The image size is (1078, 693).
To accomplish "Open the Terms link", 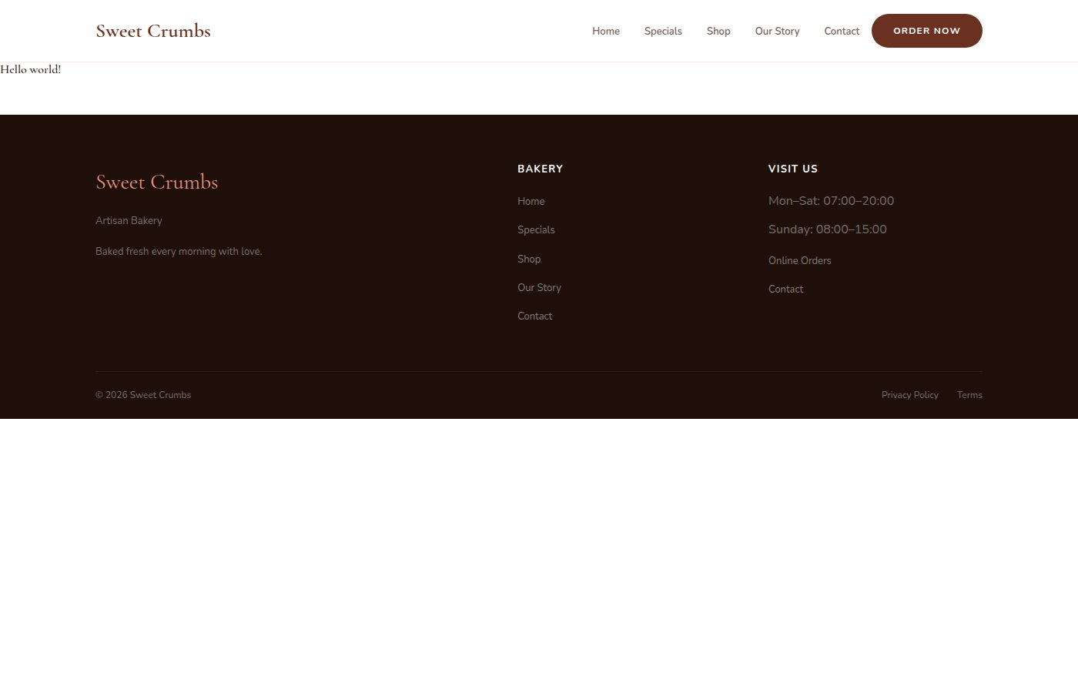I will [969, 395].
